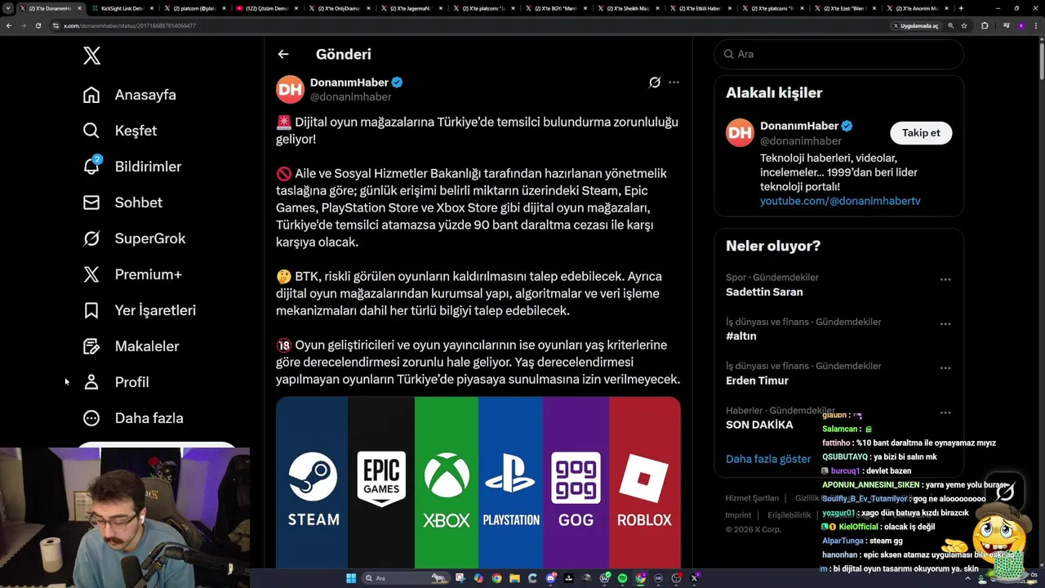Open Snipping Tool from taskbar

(460, 578)
